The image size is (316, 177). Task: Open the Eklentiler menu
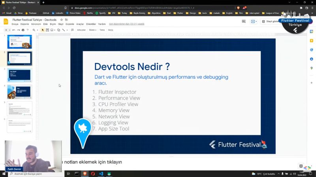coord(91,24)
